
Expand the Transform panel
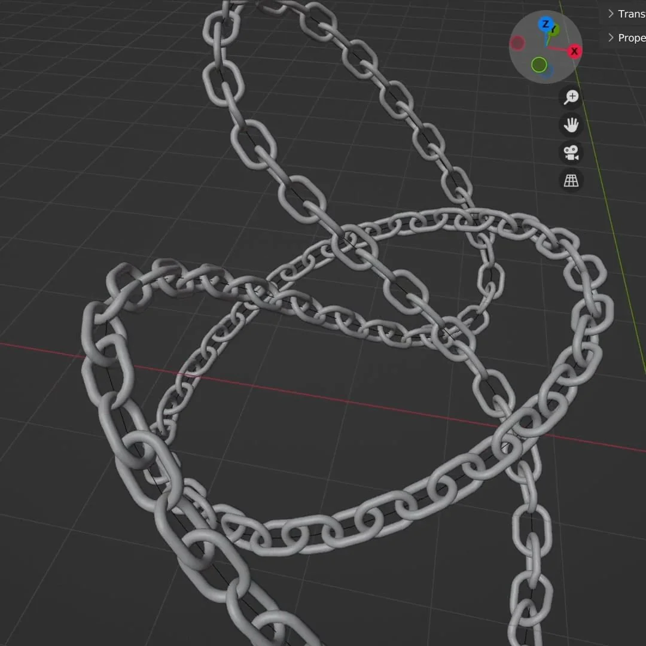point(626,14)
